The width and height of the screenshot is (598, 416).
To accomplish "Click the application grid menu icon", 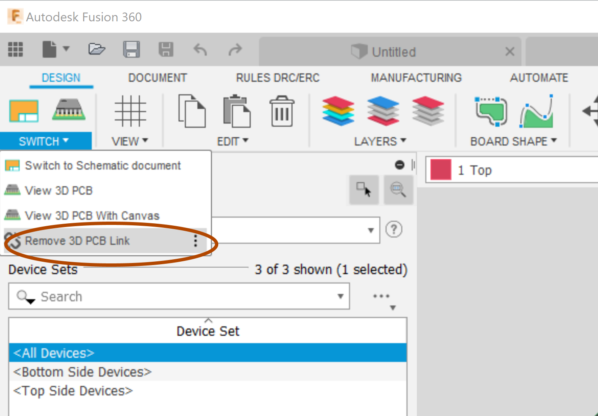I will [15, 49].
